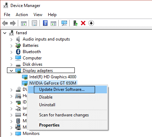Expand the Monitors category
This screenshot has width=152, height=137.
pyautogui.click(x=11, y=134)
